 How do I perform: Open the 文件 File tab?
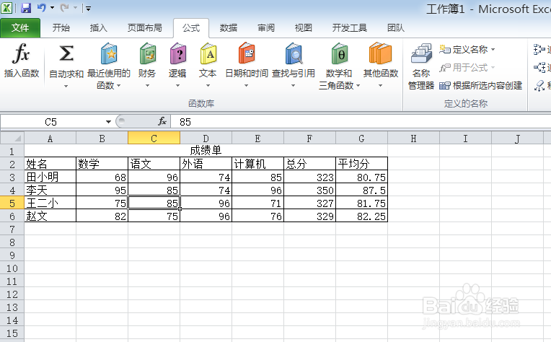tap(20, 27)
